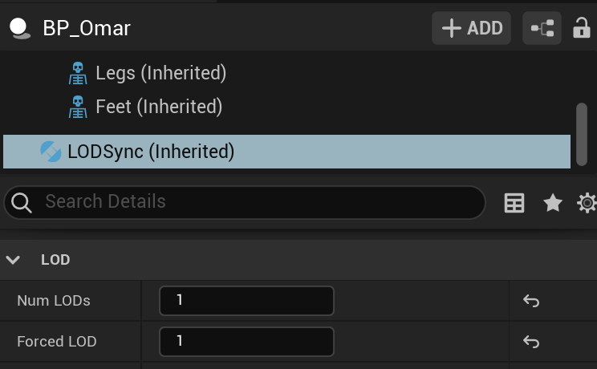Open the property matrix table view icon

click(x=514, y=203)
